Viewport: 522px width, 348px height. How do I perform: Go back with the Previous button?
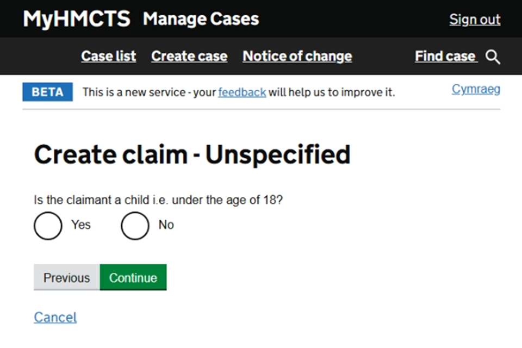[x=66, y=277]
